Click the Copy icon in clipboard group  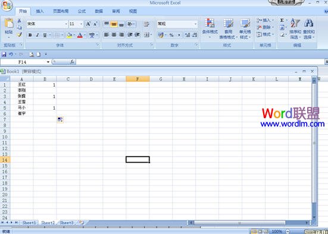(19, 27)
